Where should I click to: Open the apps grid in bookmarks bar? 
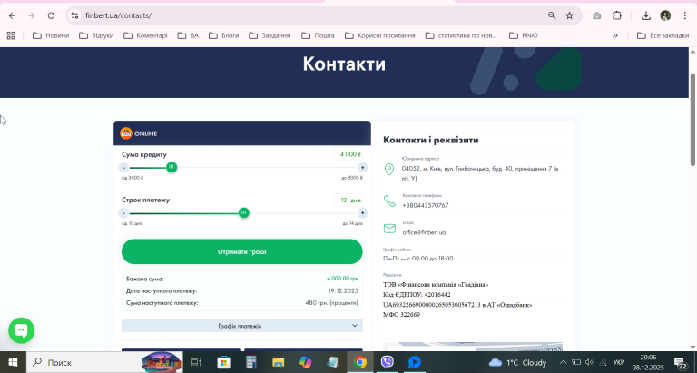tap(11, 35)
